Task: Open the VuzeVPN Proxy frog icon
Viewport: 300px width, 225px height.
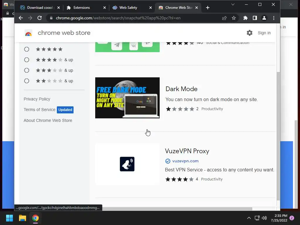Action: click(x=127, y=164)
